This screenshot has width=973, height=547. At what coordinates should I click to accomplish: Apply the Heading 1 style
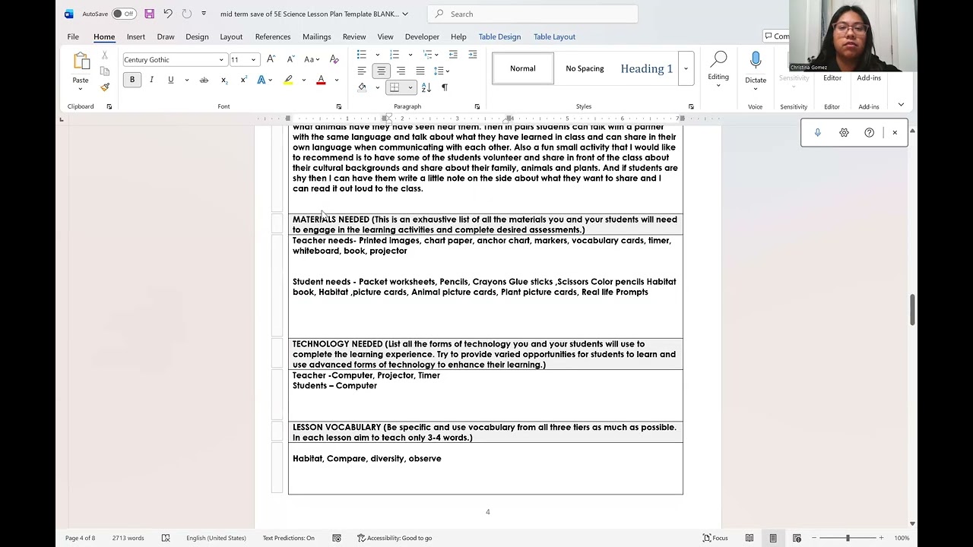(647, 68)
